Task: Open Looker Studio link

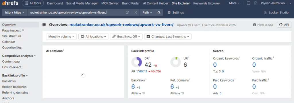Action: [276, 13]
